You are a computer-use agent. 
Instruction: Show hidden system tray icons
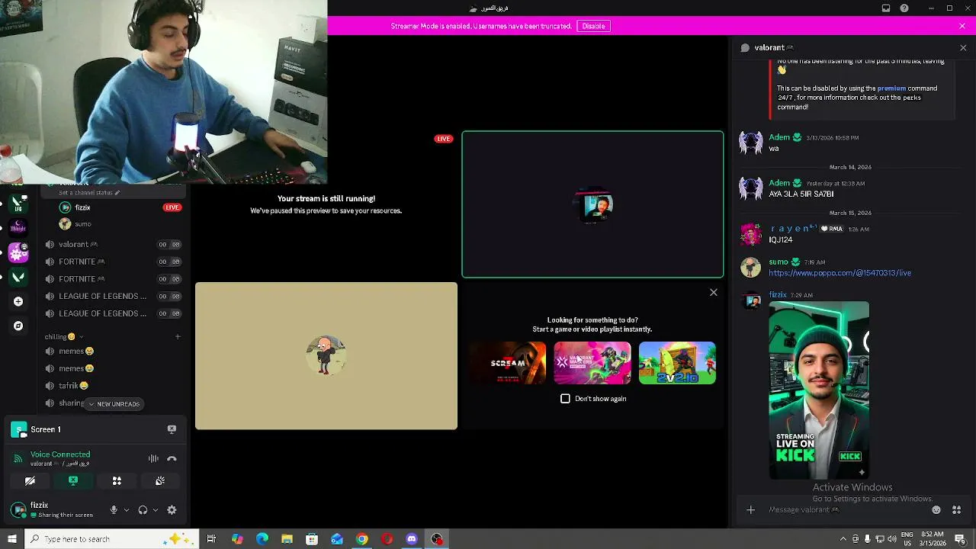[x=843, y=539]
